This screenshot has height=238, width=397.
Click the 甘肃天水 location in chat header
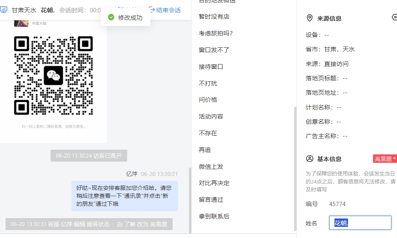(x=24, y=10)
